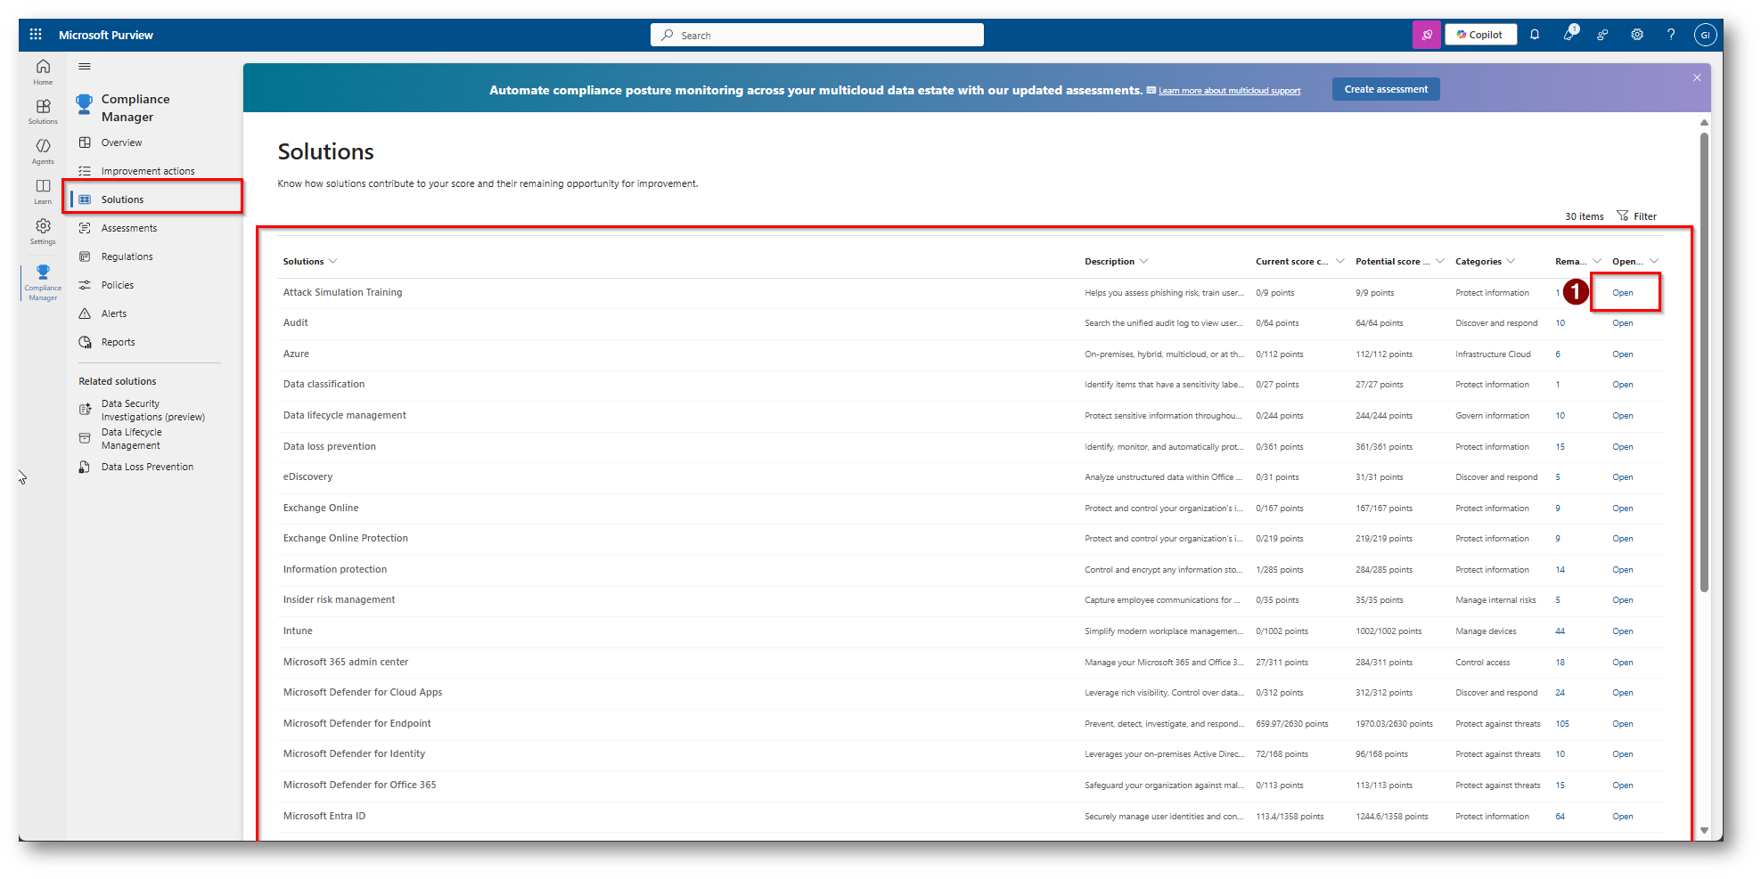Click the diagram icon beside the settings gear

[x=1602, y=35]
